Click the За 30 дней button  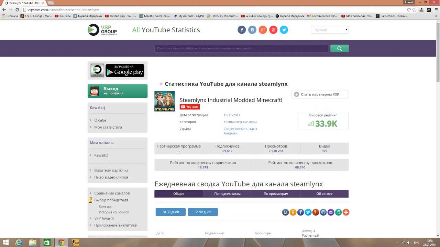pos(170,212)
